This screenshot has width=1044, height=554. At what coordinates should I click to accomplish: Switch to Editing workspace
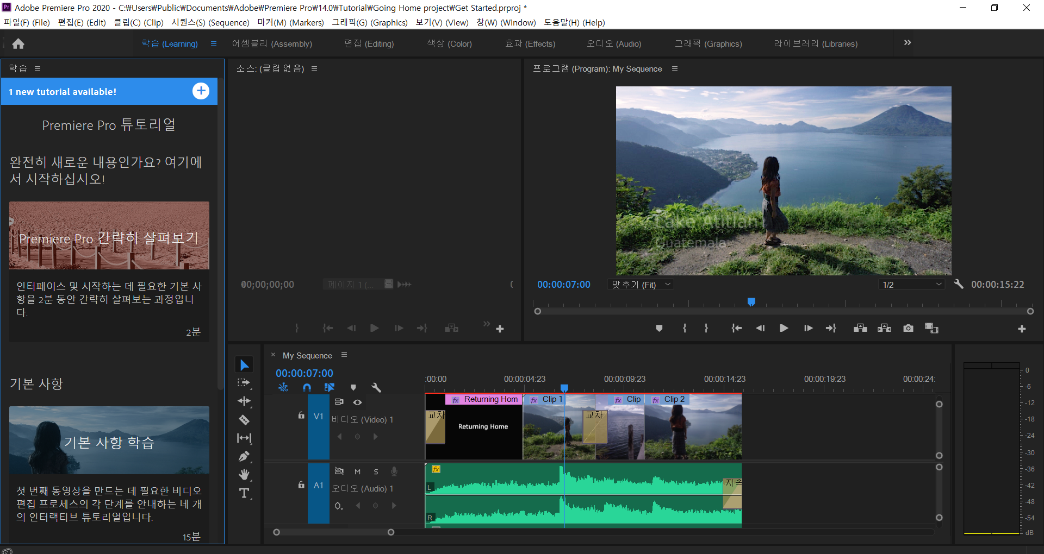[369, 43]
